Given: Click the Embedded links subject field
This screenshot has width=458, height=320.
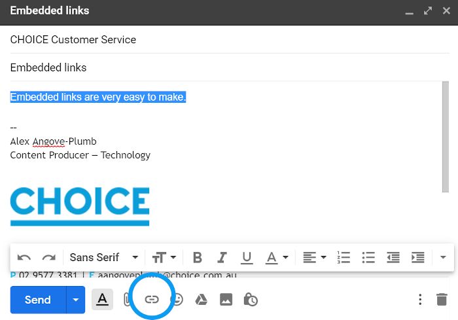Looking at the screenshot, I should tap(222, 67).
